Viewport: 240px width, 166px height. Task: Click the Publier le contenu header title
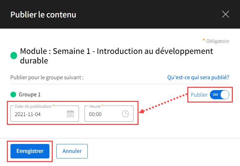coord(43,14)
